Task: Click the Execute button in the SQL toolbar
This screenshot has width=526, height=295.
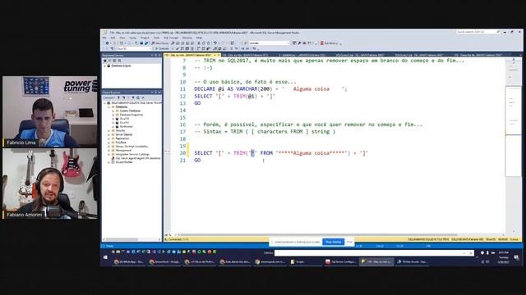Action: point(162,48)
